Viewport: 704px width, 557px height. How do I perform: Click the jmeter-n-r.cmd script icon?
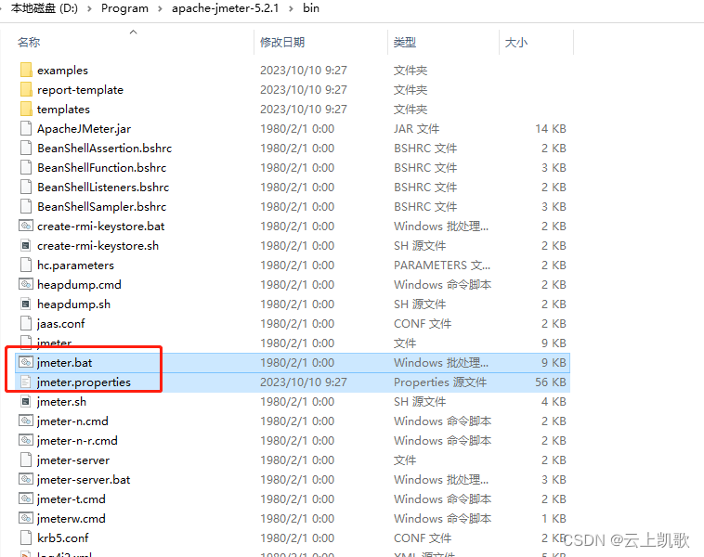coord(26,440)
